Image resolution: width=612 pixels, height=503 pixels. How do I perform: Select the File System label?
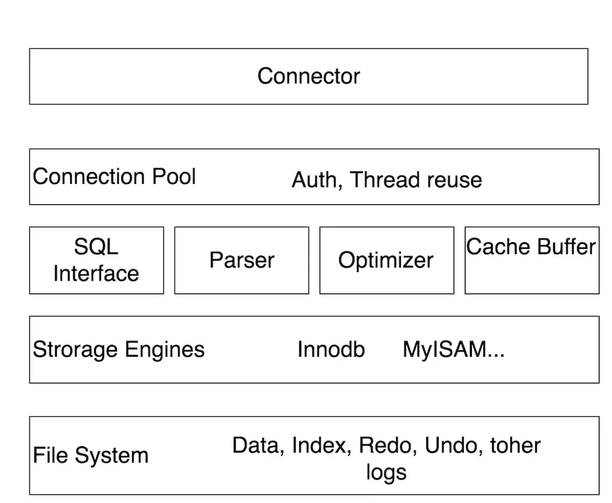coord(91,455)
